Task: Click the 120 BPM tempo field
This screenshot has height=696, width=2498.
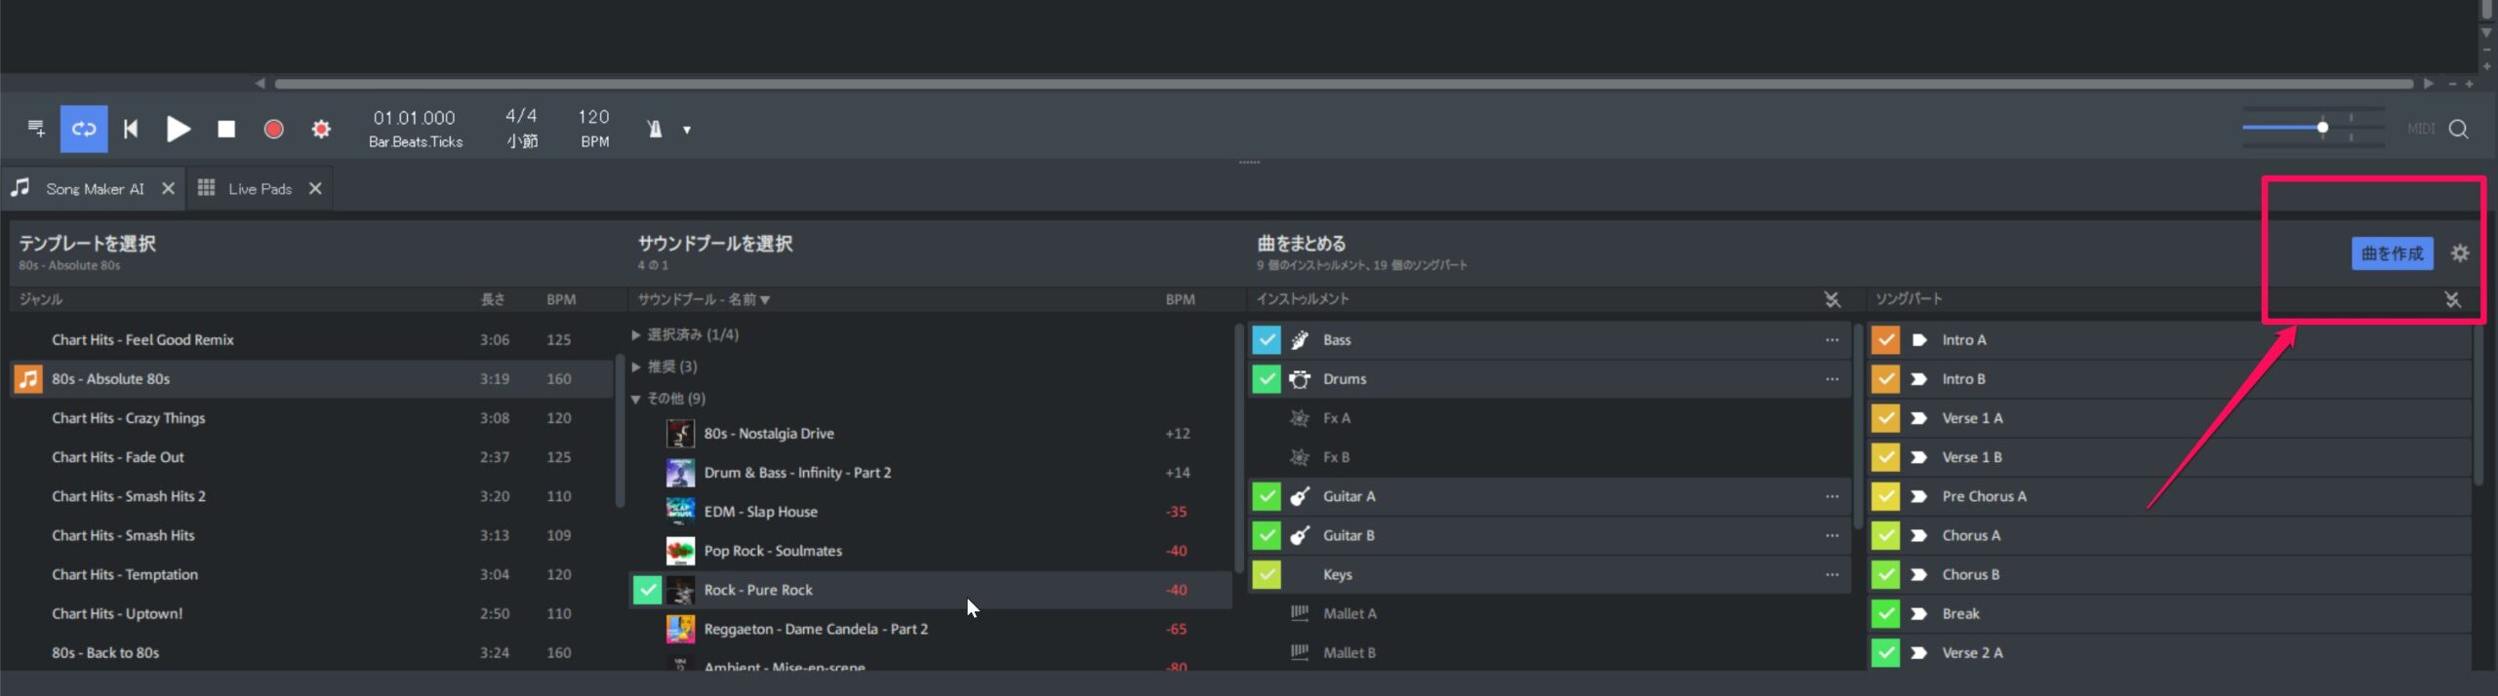Action: (593, 128)
